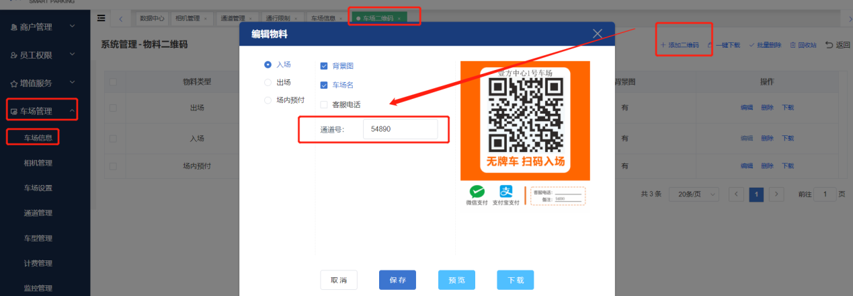Screen dimensions: 853x296
Task: Click the 通道号 input field
Action: (x=400, y=129)
